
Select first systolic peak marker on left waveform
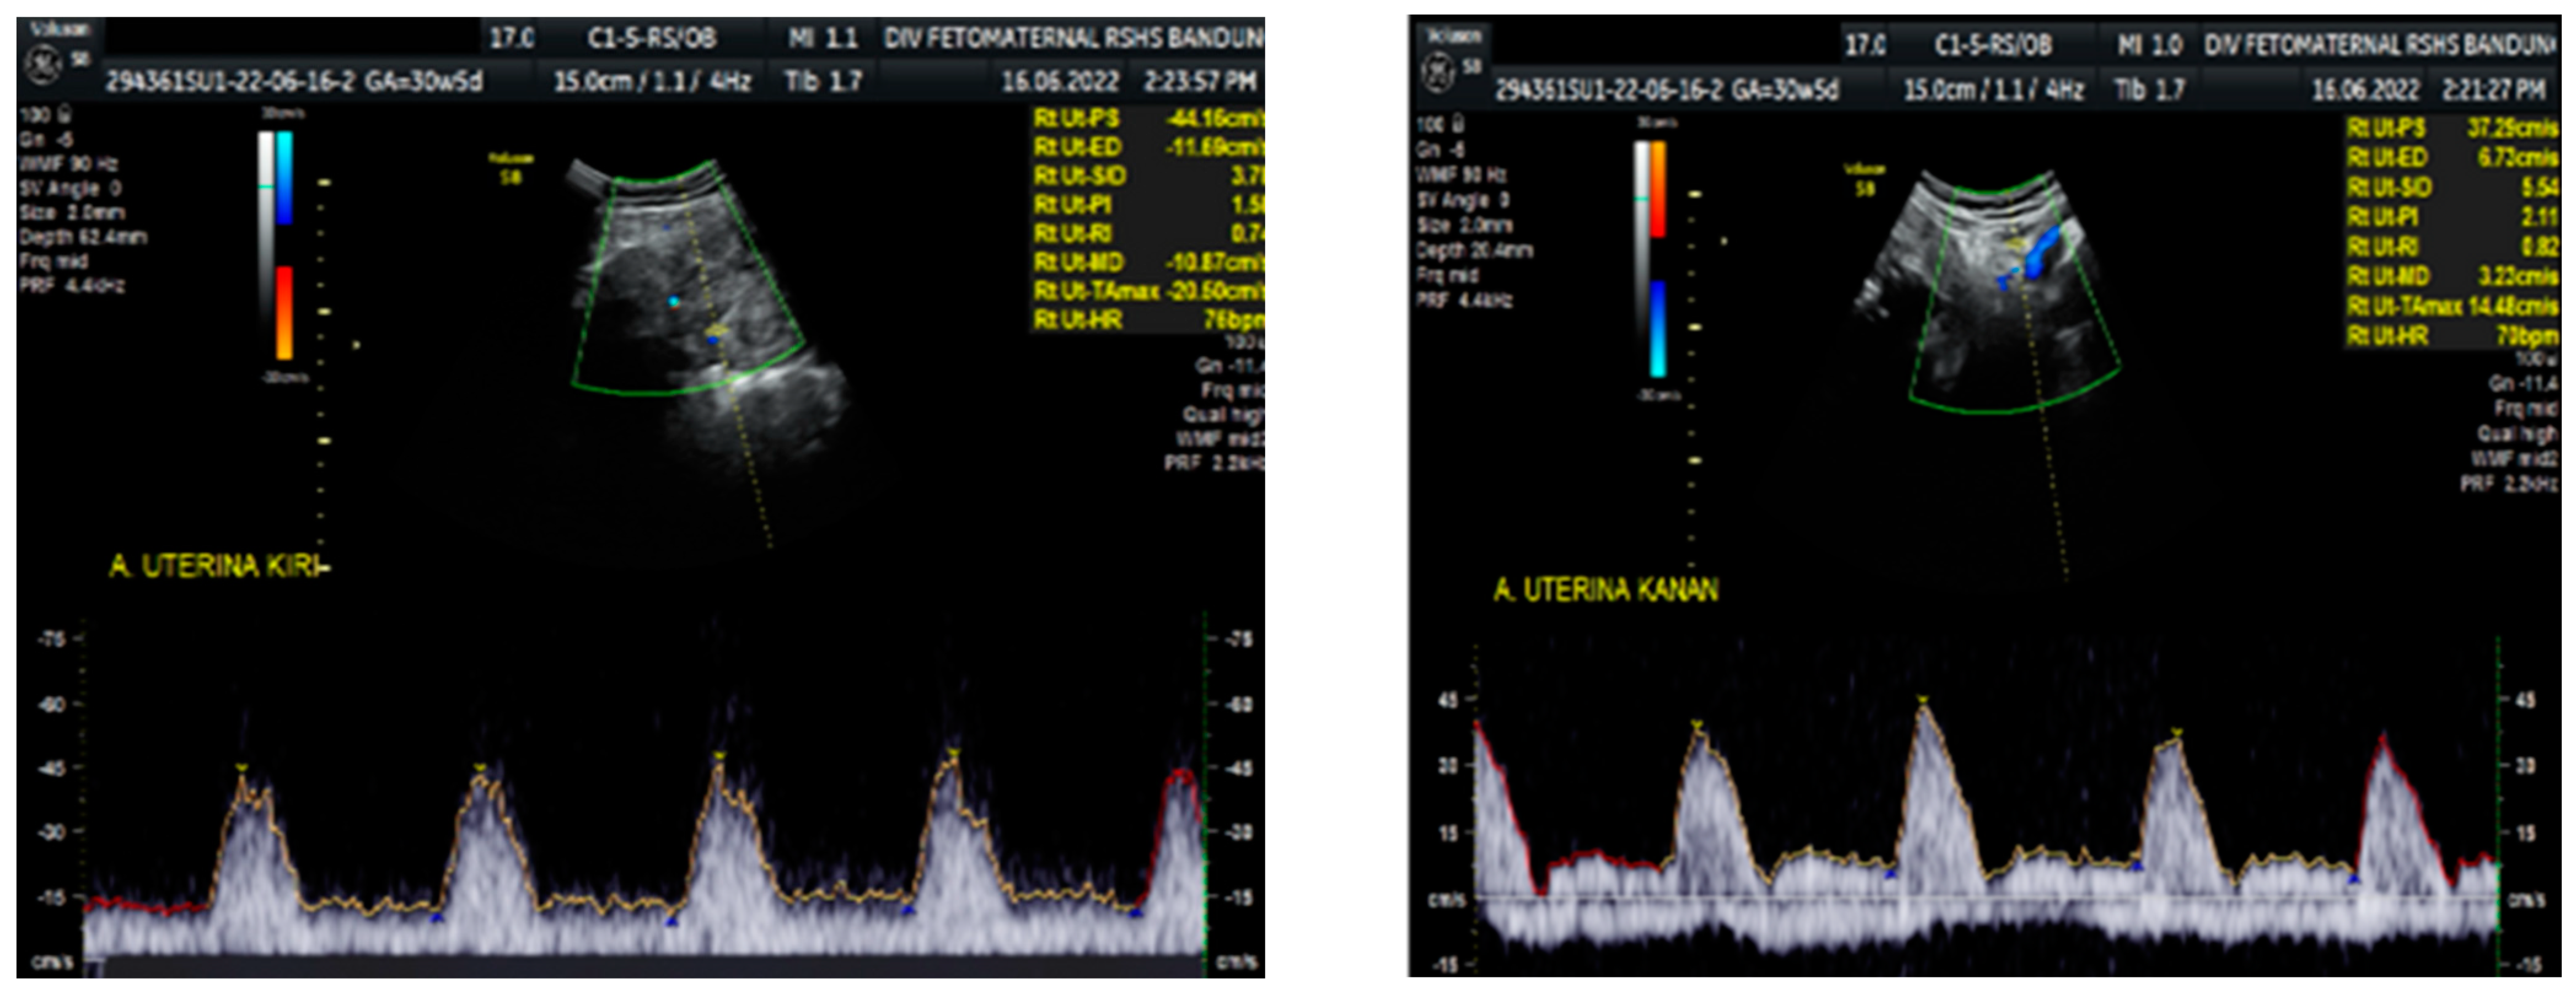coord(242,767)
